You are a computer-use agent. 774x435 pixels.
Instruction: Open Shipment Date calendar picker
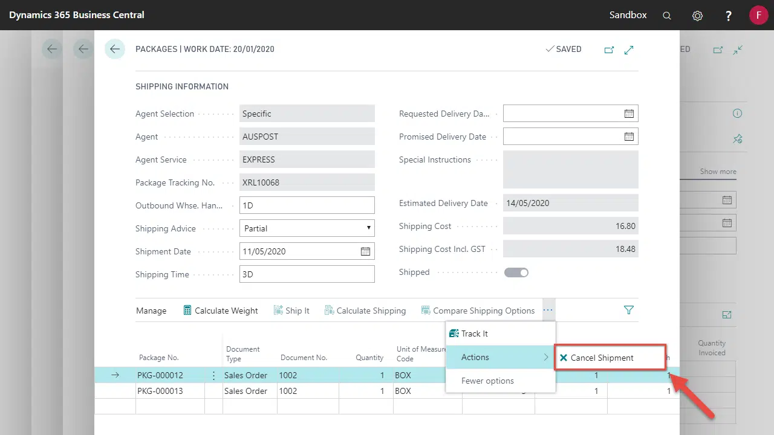click(365, 251)
